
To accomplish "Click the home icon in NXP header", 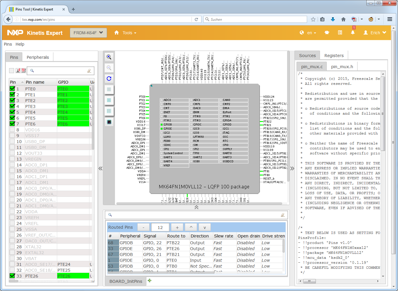I will coord(116,33).
